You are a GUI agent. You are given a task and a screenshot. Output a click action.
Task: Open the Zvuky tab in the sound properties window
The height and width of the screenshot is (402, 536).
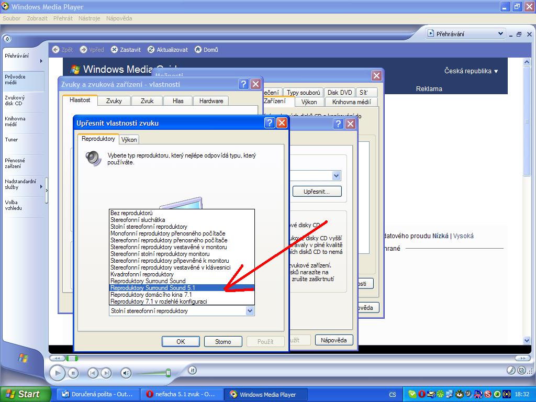click(114, 101)
